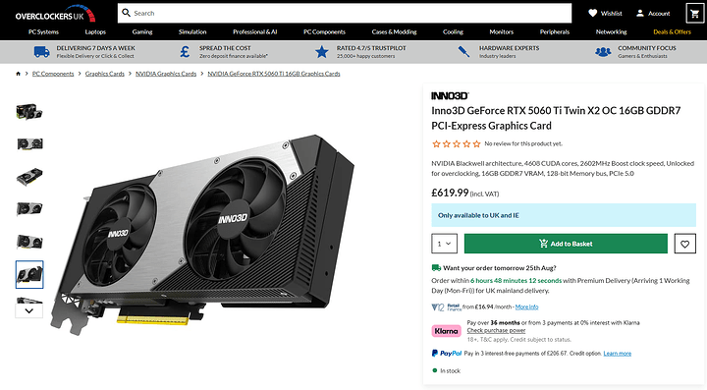Click the £619.99 price text

450,193
